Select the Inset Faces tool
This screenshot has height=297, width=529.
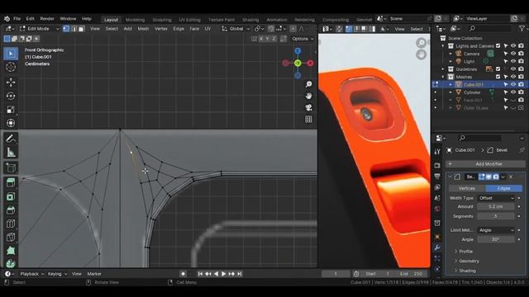(11, 196)
